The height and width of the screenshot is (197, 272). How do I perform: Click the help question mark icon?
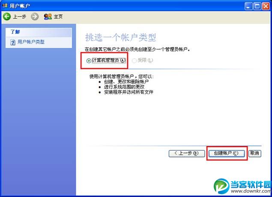(13, 42)
